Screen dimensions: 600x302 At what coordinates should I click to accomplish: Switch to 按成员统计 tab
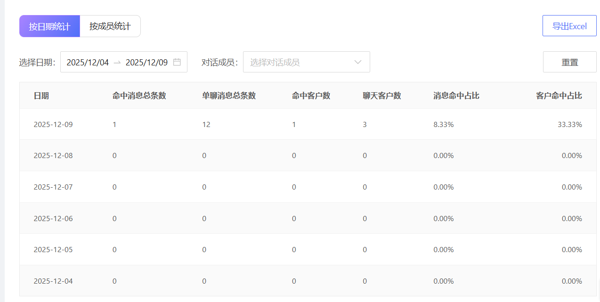tap(110, 26)
